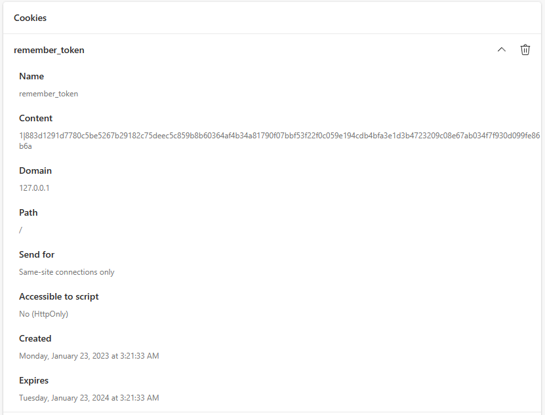Click the remember_token cookie header row

pos(272,50)
